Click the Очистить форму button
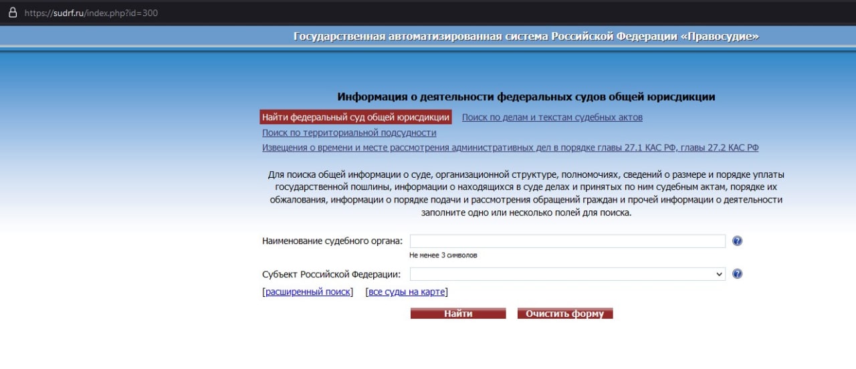856x369 pixels. (x=565, y=314)
